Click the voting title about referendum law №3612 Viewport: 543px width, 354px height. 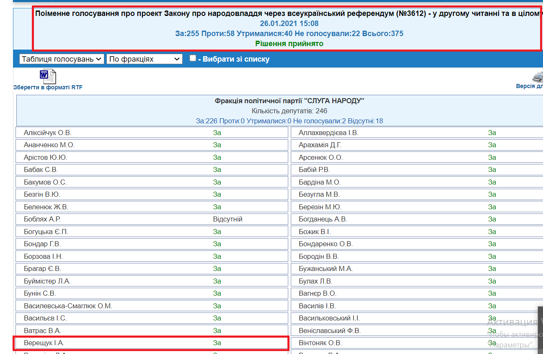[x=289, y=13]
